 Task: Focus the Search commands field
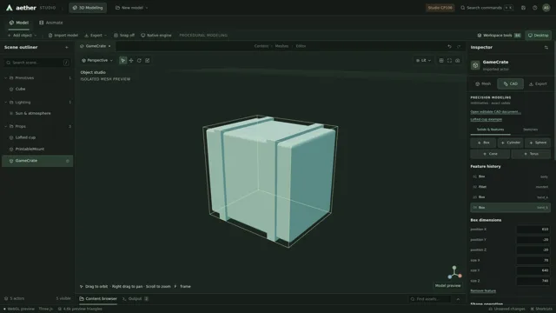(486, 8)
